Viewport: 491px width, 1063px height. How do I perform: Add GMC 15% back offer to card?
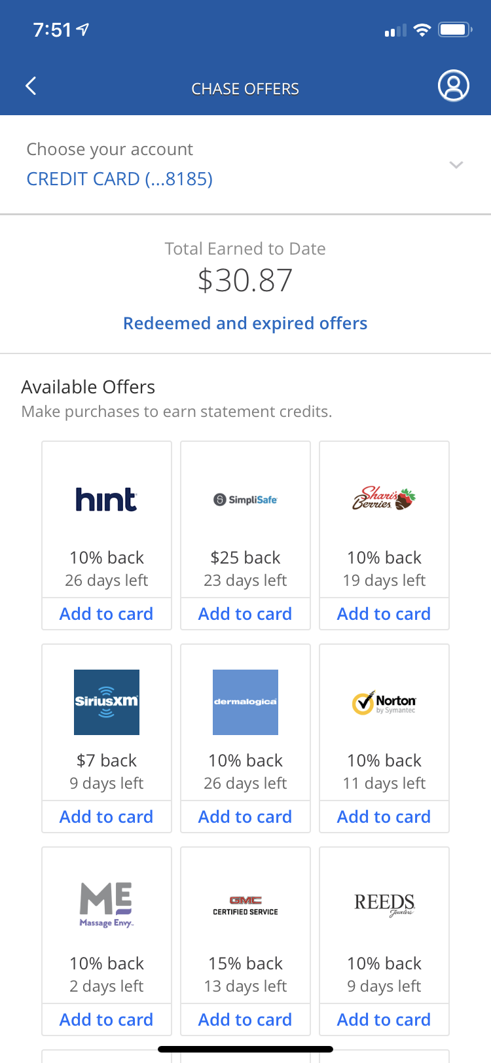click(245, 1020)
